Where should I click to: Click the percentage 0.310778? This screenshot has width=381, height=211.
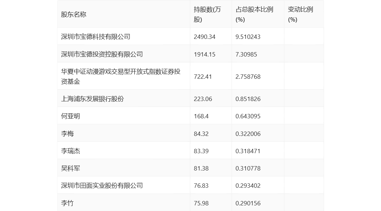point(248,168)
